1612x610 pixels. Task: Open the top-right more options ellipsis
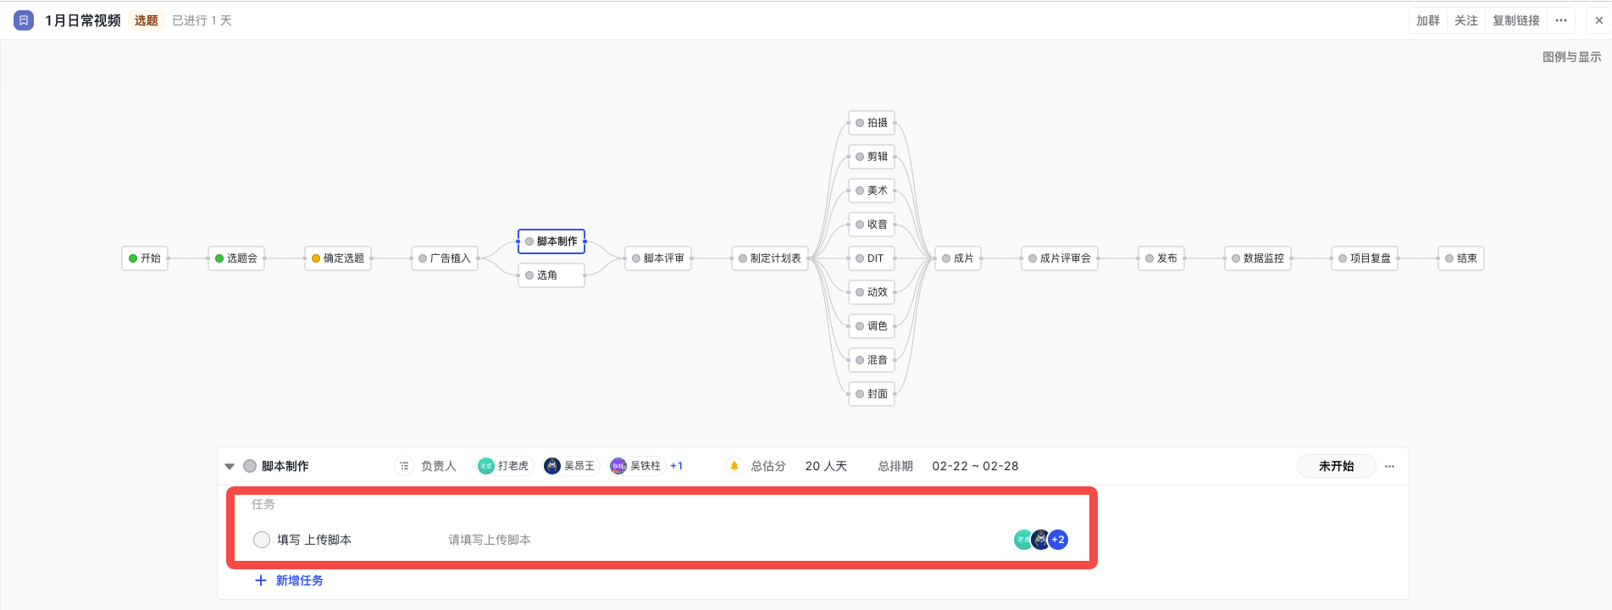tap(1561, 20)
